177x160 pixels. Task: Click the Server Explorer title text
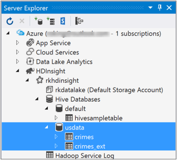(26, 8)
